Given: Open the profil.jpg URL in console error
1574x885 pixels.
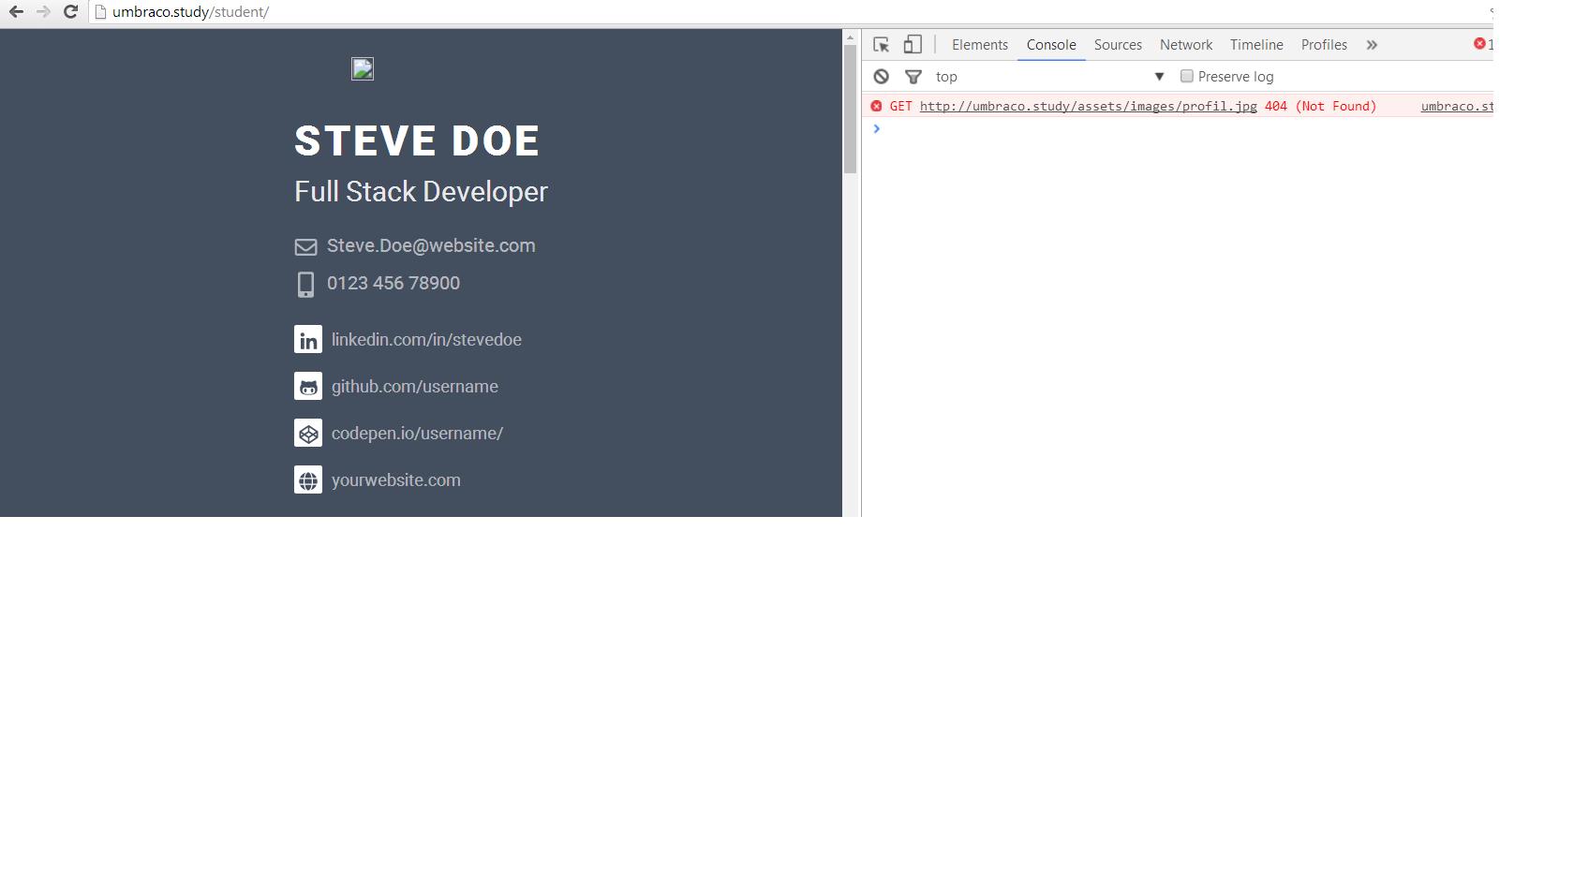Looking at the screenshot, I should [x=1088, y=106].
